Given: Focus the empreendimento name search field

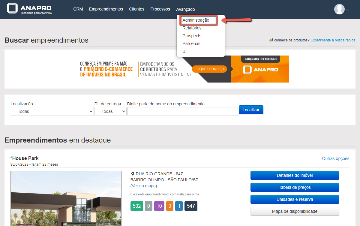Looking at the screenshot, I should pos(182,111).
